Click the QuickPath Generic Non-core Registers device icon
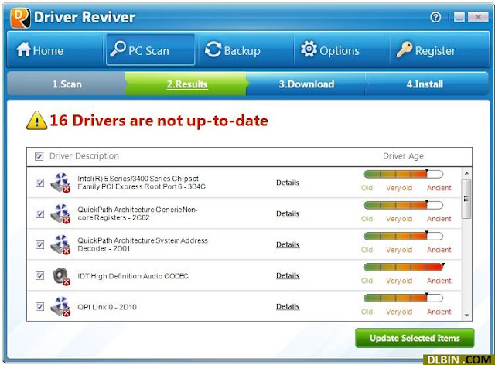The height and width of the screenshot is (365, 495). 60,213
